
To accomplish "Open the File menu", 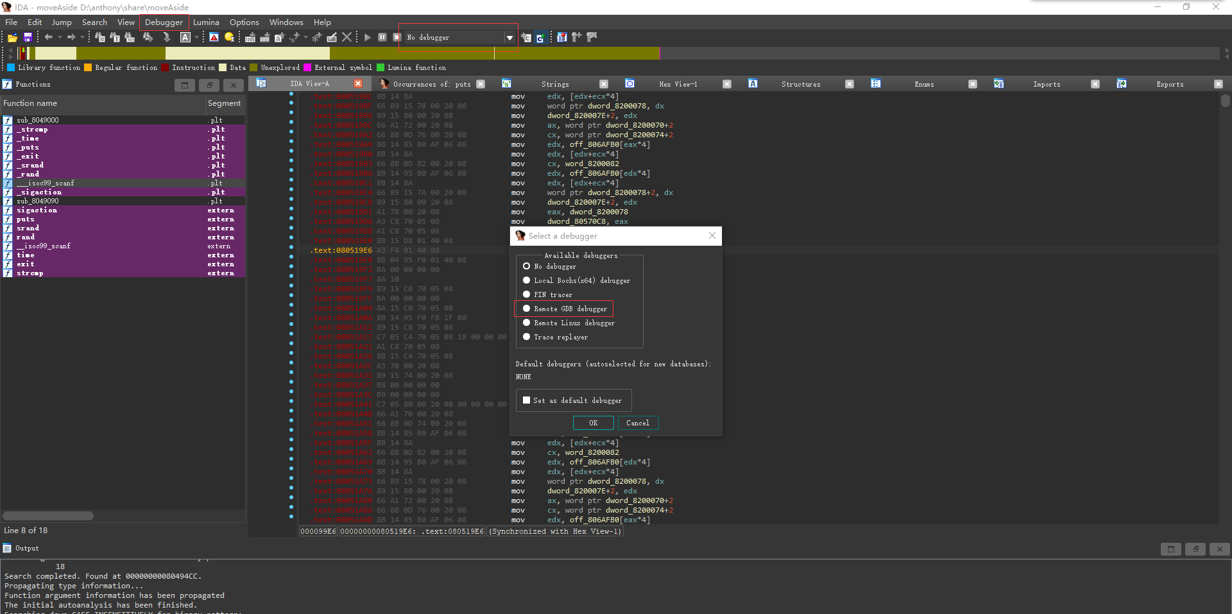I will click(x=11, y=22).
